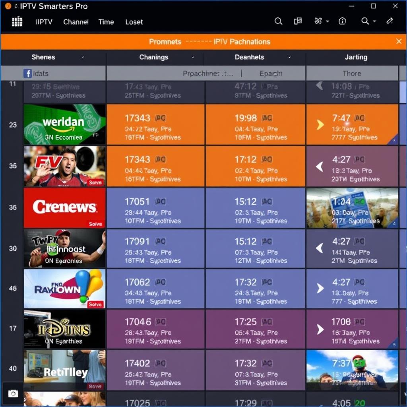Select the 17051 program cell
This screenshot has width=407, height=407.
(155, 208)
